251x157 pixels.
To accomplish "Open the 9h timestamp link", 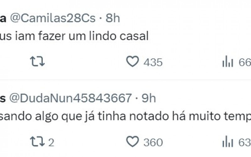I will (x=149, y=99).
